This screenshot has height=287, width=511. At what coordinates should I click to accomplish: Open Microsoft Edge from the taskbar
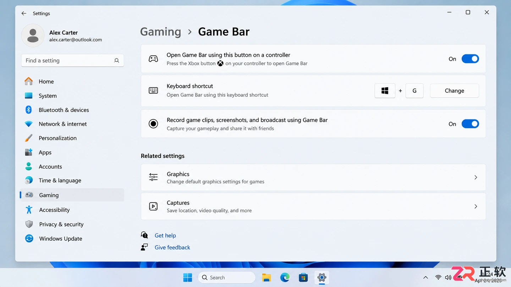point(285,277)
